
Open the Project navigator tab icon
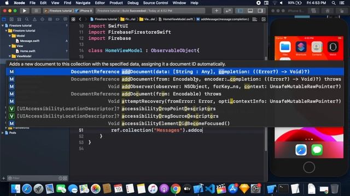(4, 20)
